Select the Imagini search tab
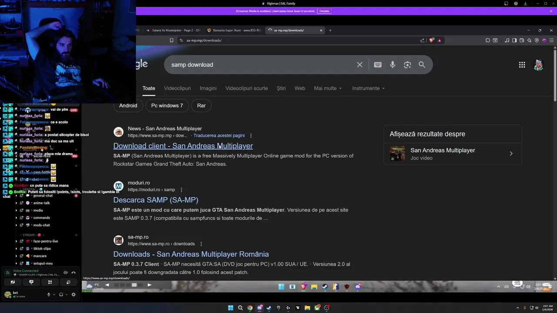557x313 pixels. [208, 88]
